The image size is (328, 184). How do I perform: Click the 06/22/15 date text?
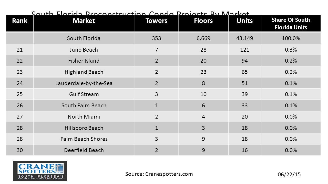pos(289,175)
